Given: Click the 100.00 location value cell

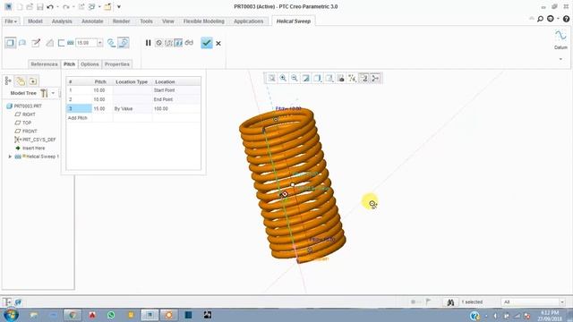Looking at the screenshot, I should 176,109.
